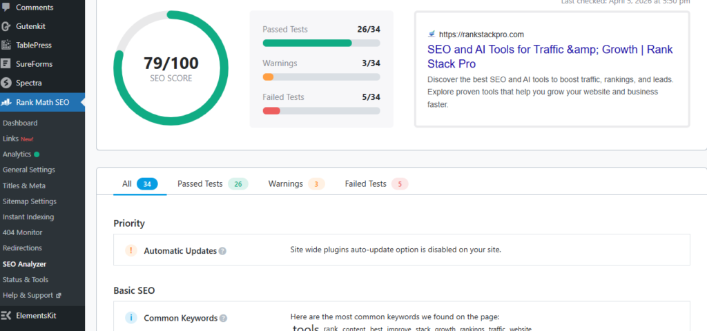Click the Spectra lightning icon
This screenshot has height=331, width=707.
click(x=6, y=83)
